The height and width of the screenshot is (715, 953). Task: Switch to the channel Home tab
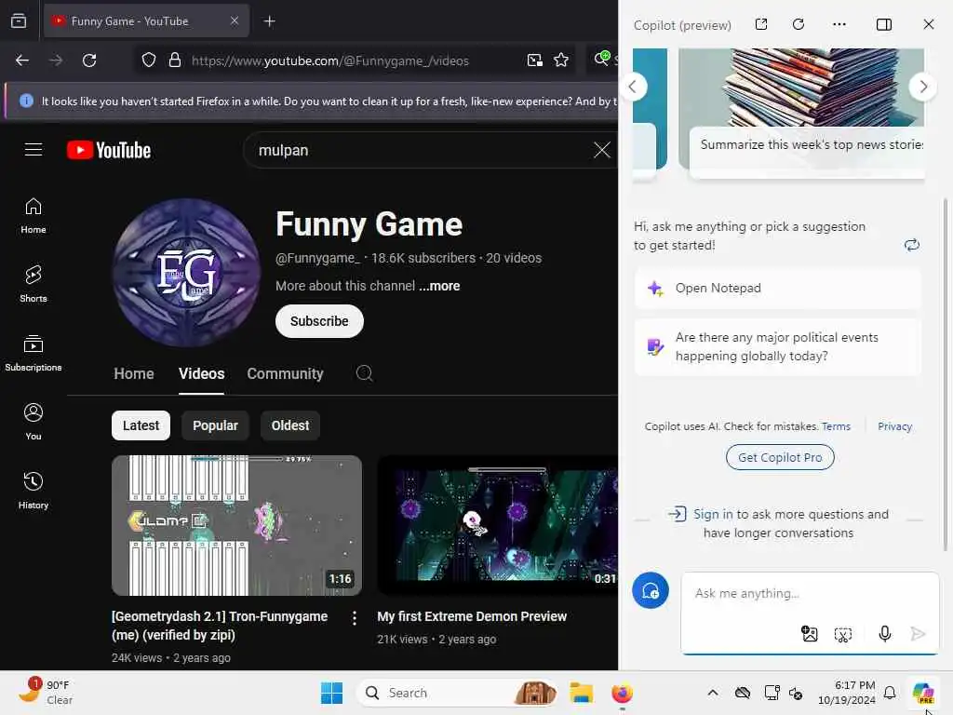(x=134, y=373)
